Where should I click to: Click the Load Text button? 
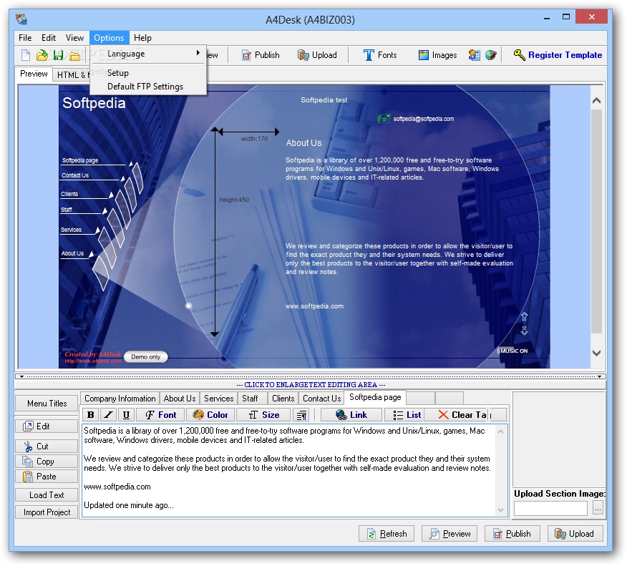[x=47, y=495]
